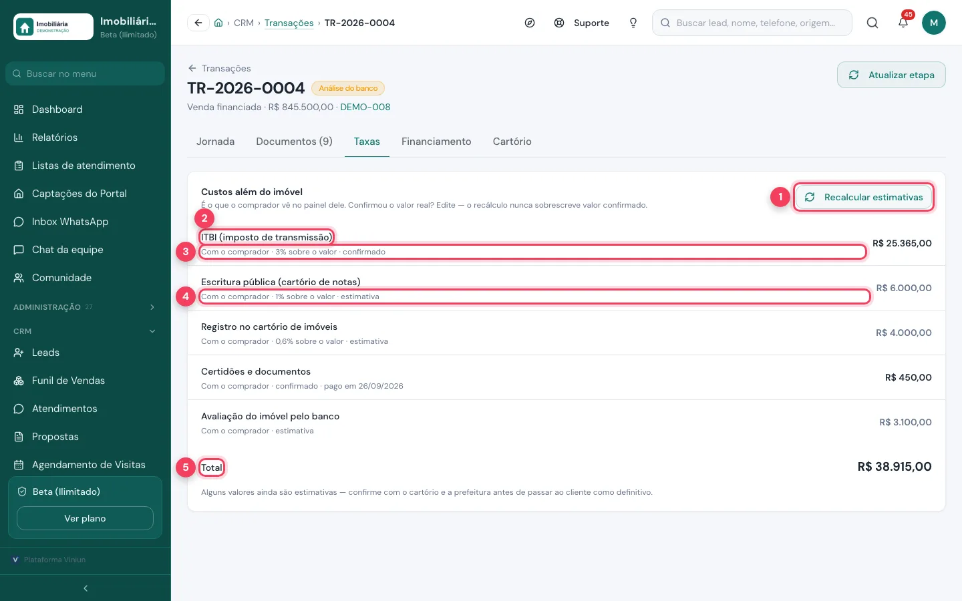Open the home icon in breadcrumb

[218, 23]
